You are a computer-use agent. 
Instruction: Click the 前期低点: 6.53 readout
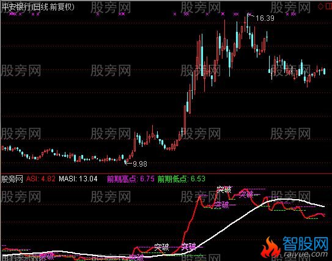(182, 179)
